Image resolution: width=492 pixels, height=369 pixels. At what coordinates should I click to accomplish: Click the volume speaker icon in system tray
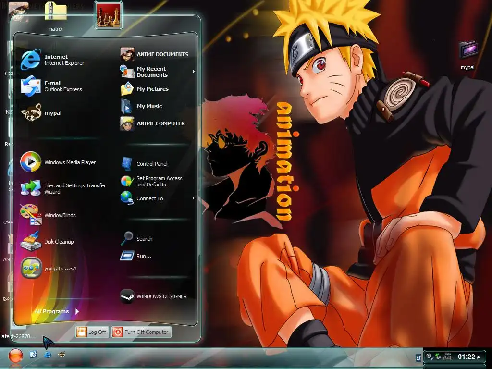click(430, 357)
